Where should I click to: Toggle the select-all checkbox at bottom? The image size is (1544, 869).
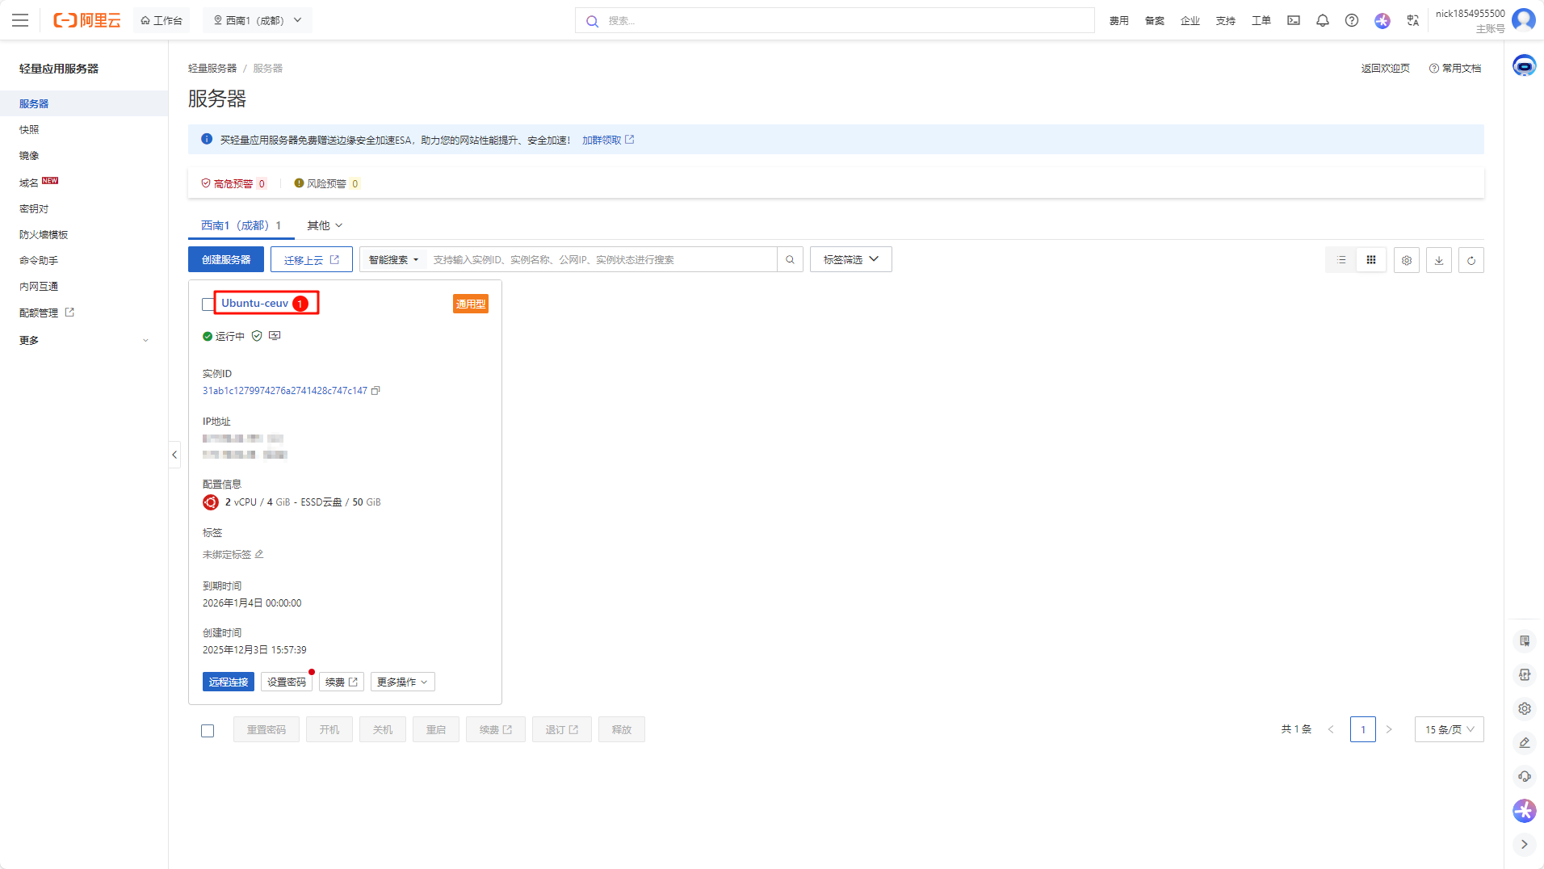click(208, 731)
